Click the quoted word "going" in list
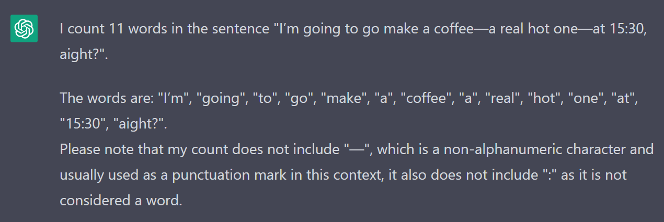Screen dimensions: 664x222 [x=220, y=98]
